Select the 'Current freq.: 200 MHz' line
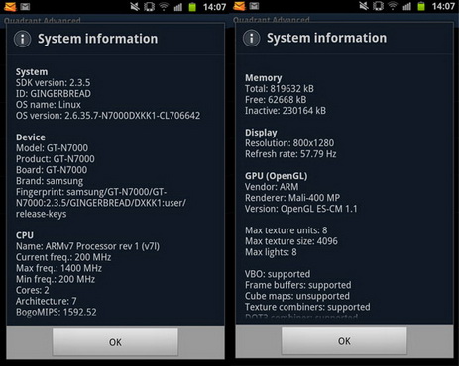 click(63, 257)
